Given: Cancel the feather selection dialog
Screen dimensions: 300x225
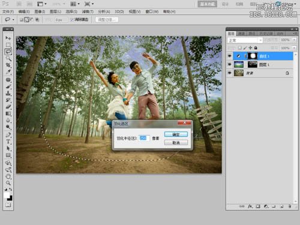Looking at the screenshot, I should pyautogui.click(x=176, y=143).
